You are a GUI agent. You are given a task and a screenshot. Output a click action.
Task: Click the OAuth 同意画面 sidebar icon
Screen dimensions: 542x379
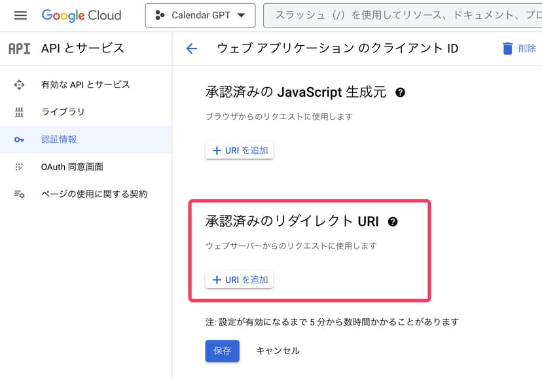(19, 167)
